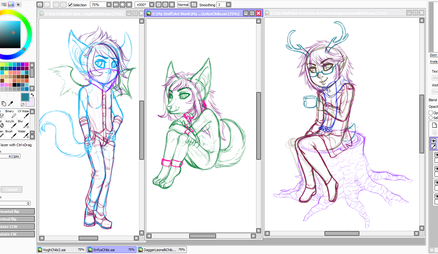Click the Vertical flip button
The width and height of the screenshot is (438, 254).
click(x=17, y=219)
